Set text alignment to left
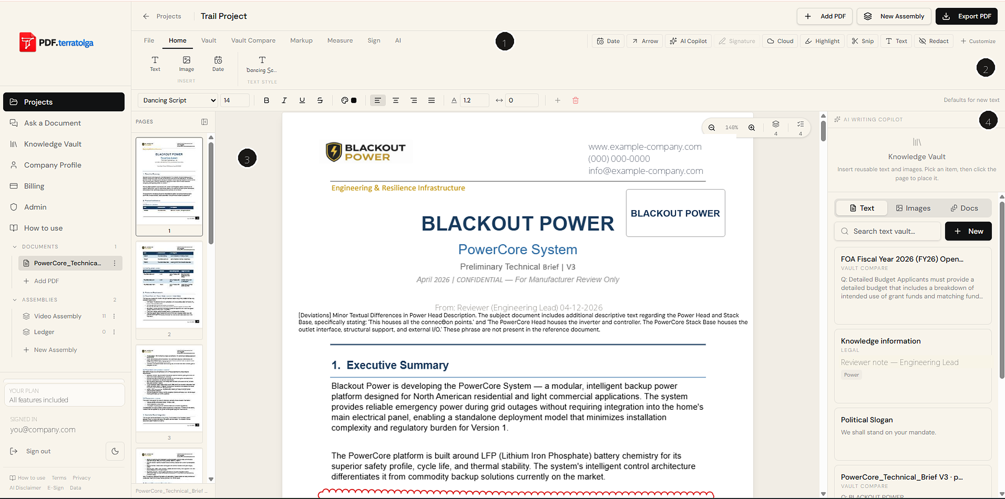 tap(378, 100)
